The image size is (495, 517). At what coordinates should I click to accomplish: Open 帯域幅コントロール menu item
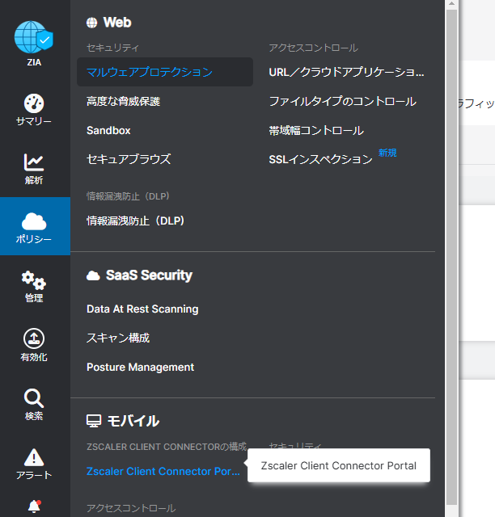[x=316, y=131]
